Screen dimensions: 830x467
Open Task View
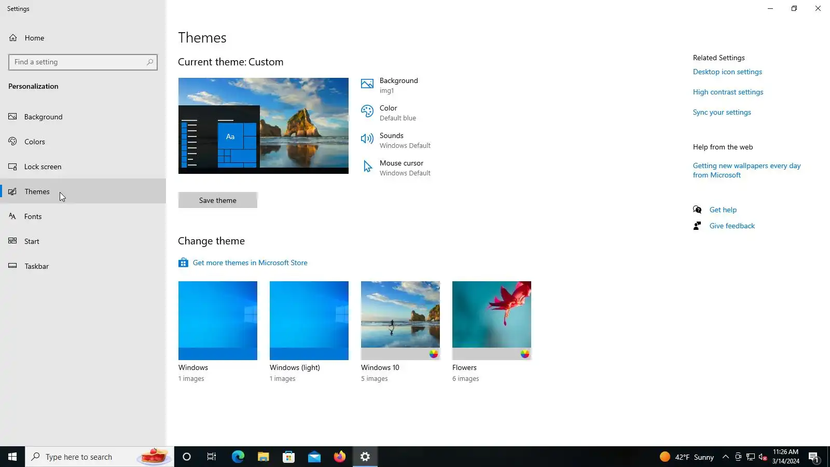click(x=212, y=457)
